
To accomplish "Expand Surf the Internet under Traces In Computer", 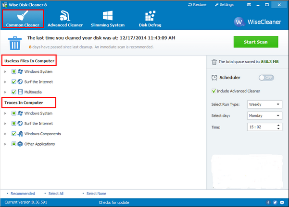I will (x=5, y=124).
